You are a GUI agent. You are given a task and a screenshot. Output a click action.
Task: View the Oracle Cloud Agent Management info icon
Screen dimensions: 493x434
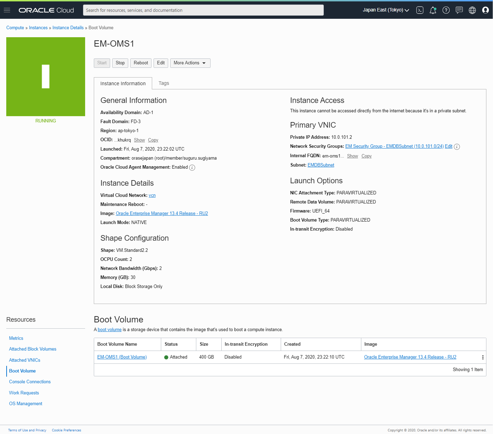click(192, 167)
